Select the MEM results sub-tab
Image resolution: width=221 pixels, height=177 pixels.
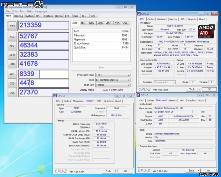point(92,23)
